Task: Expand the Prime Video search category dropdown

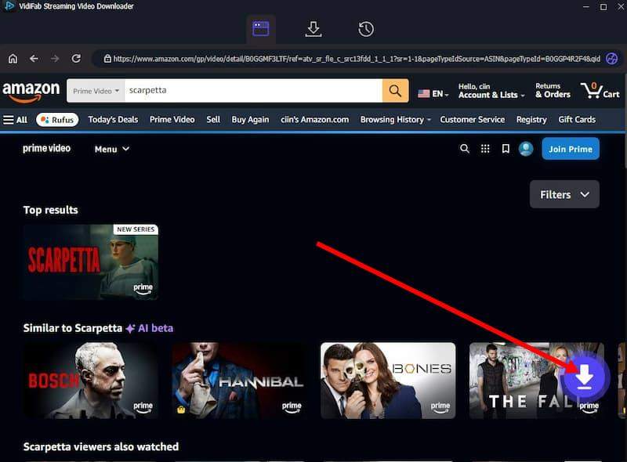Action: [96, 91]
